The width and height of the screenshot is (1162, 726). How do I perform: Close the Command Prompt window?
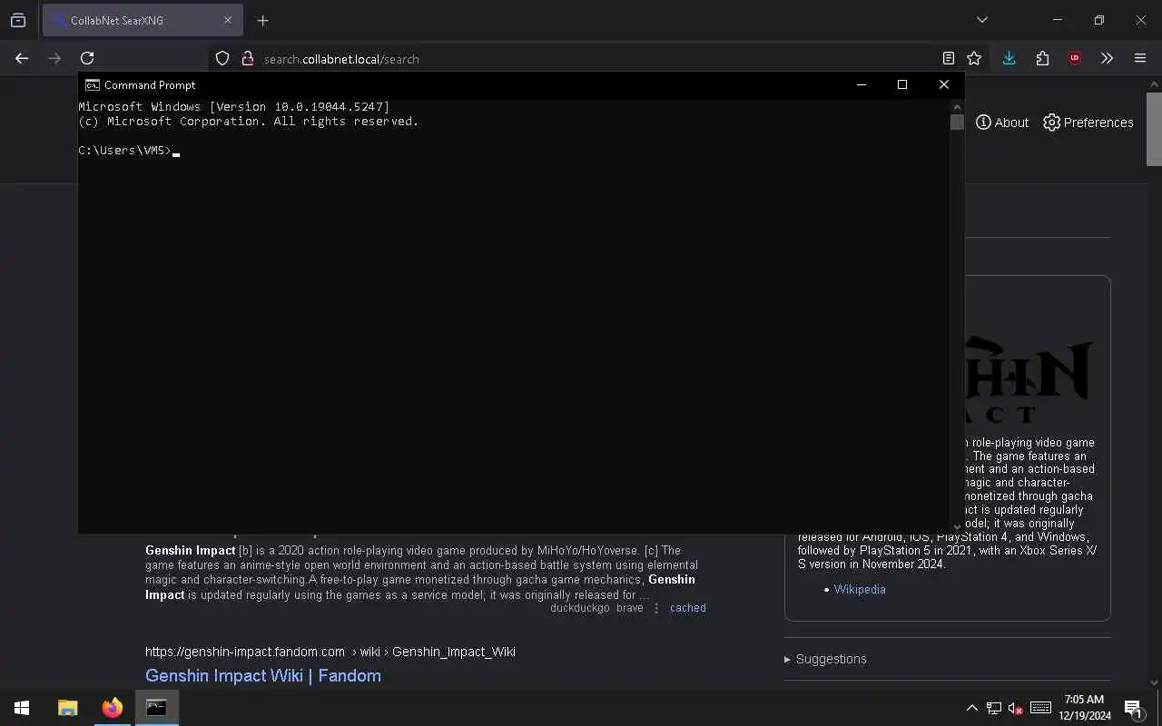coord(944,84)
